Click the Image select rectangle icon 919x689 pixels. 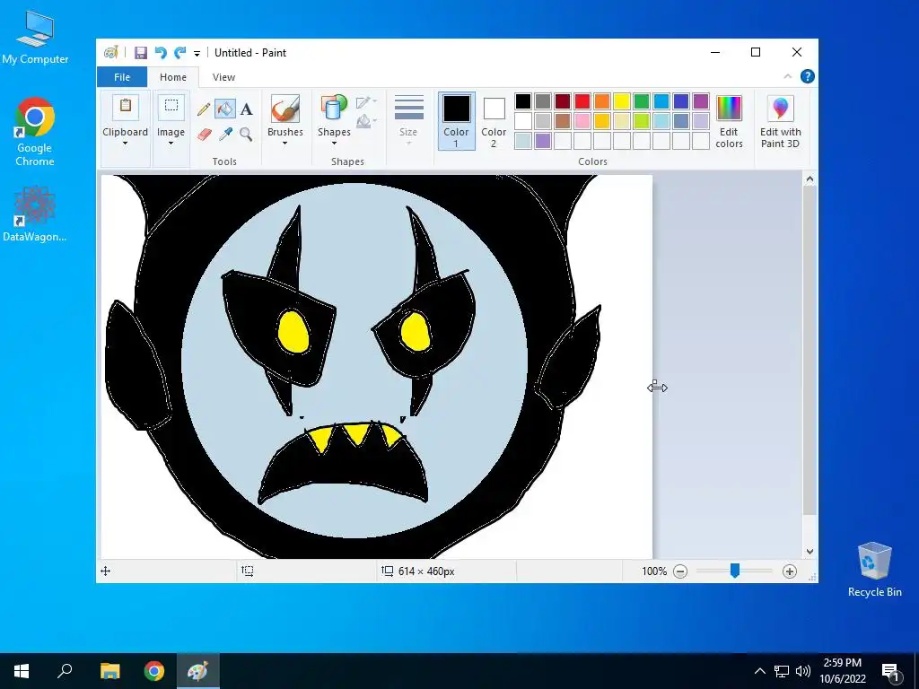point(171,108)
